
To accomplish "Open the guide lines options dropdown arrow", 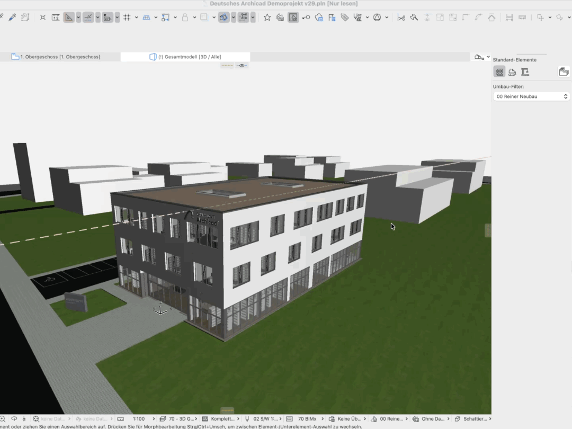I will pyautogui.click(x=78, y=17).
